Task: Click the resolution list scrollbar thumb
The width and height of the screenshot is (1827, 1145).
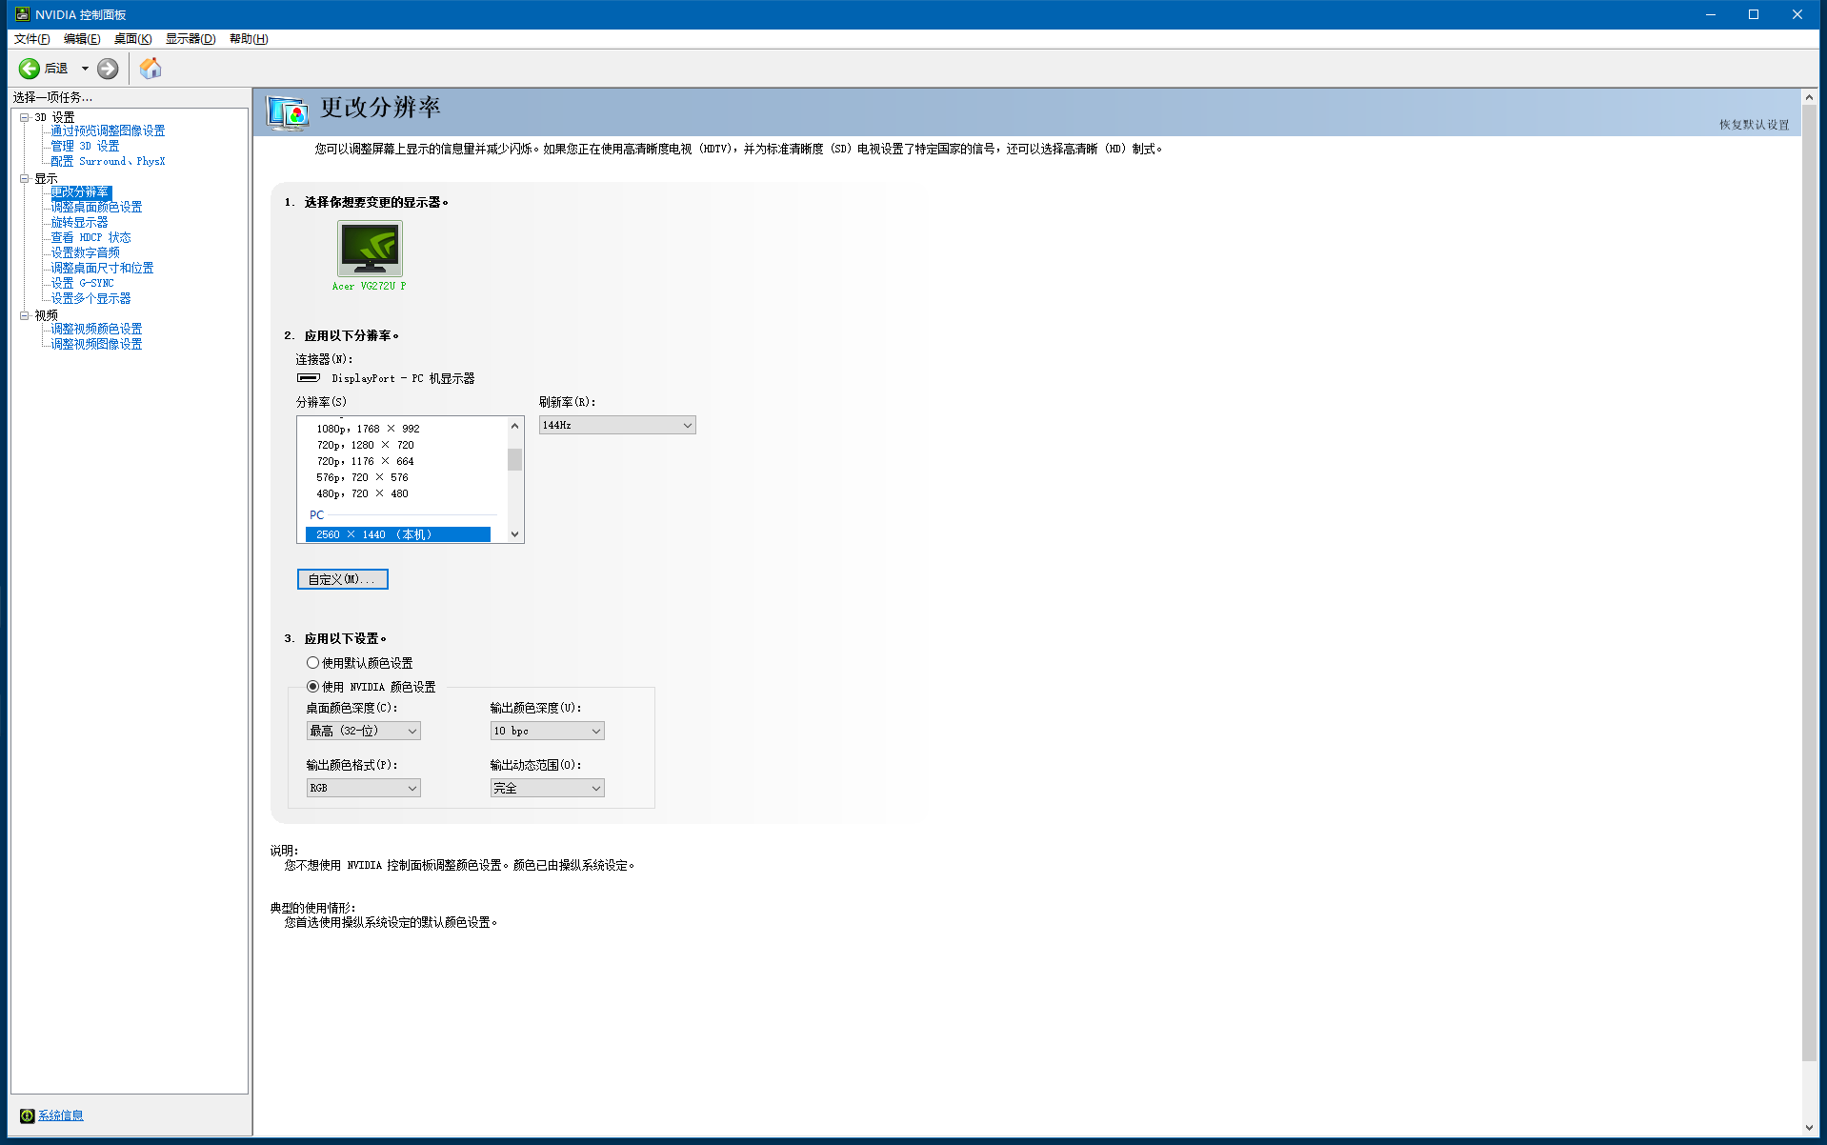Action: click(x=515, y=460)
